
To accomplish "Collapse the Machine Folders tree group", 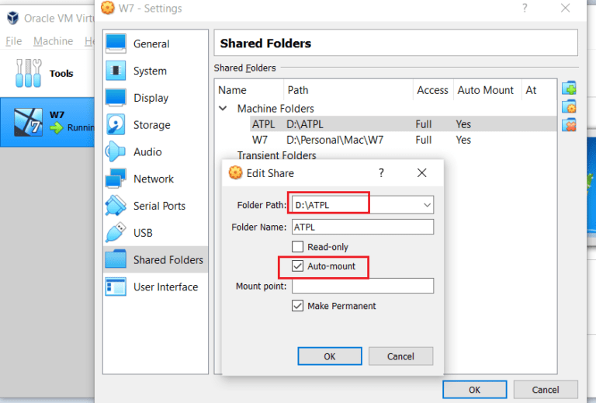I will point(223,109).
